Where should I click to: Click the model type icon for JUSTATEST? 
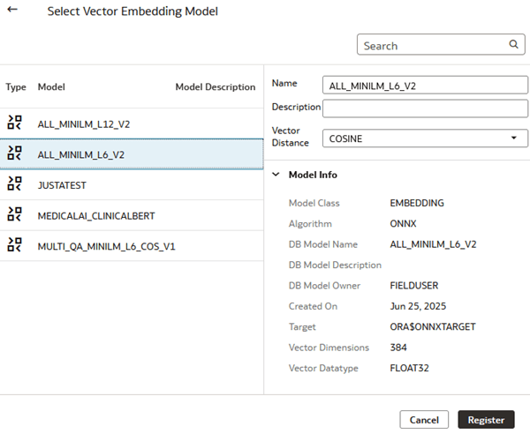[x=14, y=184]
